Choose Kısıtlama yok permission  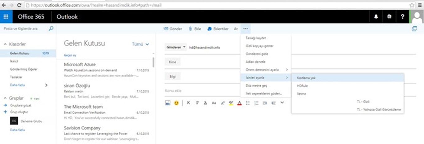tap(348, 78)
